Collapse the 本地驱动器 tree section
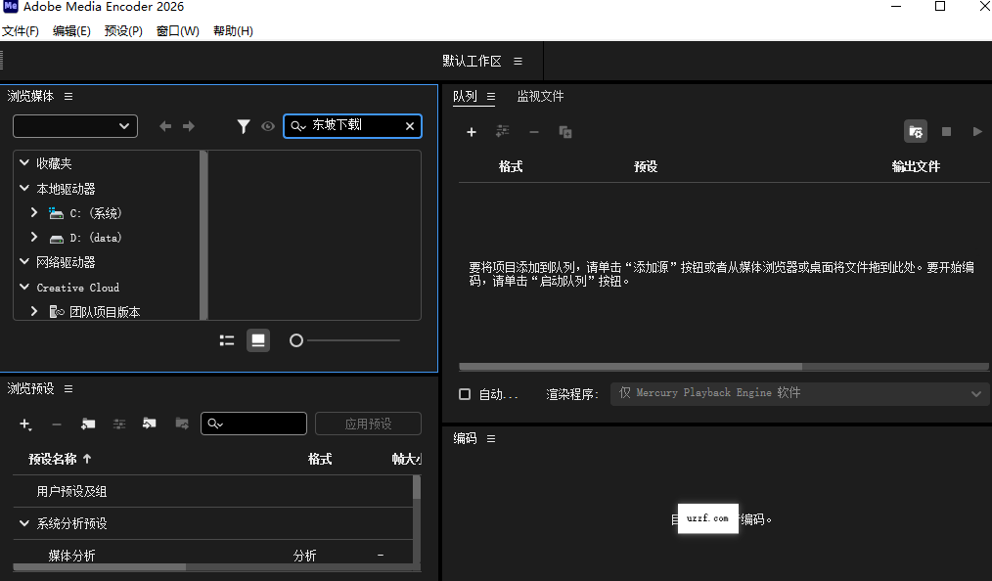Viewport: 992px width, 581px height. pos(23,188)
